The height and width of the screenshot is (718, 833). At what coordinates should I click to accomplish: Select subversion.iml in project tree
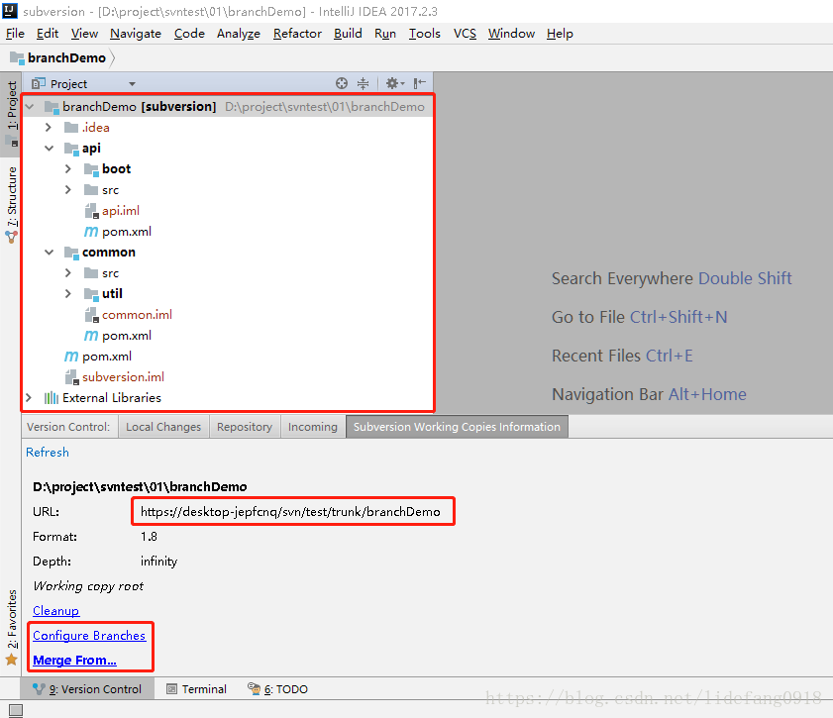[123, 377]
